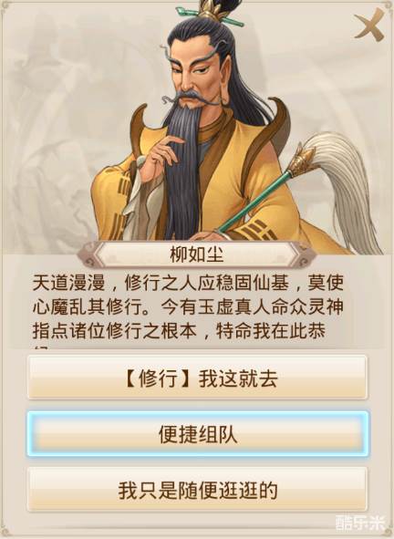
Task: Click the 酷乐米 watermark logo
Action: point(361,523)
